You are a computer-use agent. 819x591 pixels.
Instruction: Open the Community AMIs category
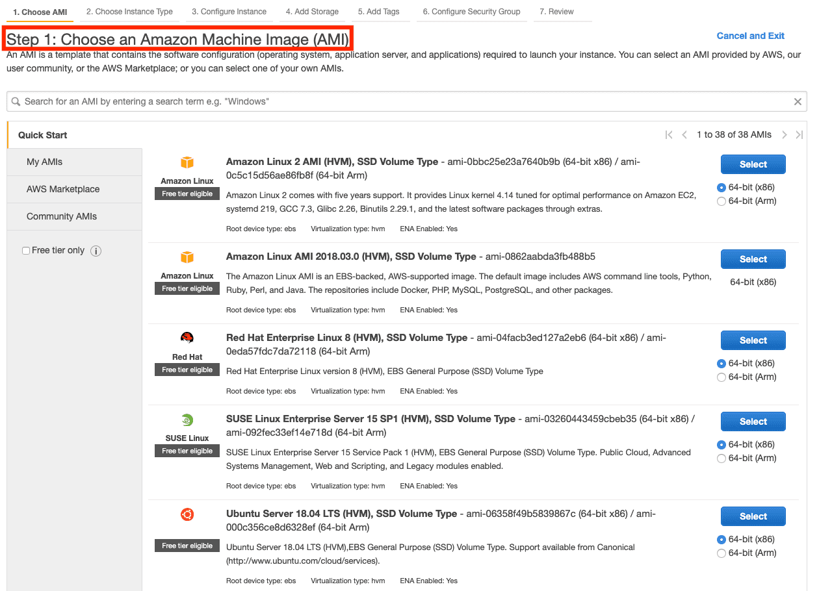(x=62, y=216)
